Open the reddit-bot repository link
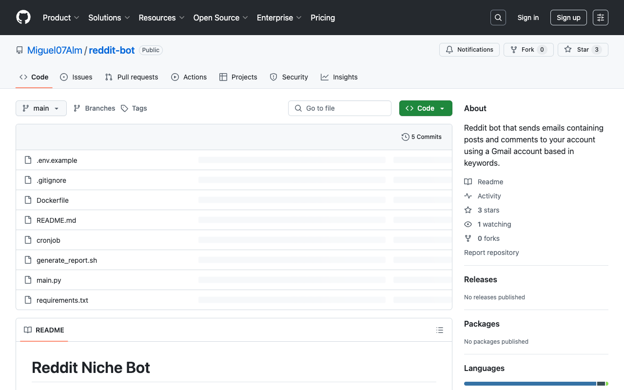 [x=112, y=50]
